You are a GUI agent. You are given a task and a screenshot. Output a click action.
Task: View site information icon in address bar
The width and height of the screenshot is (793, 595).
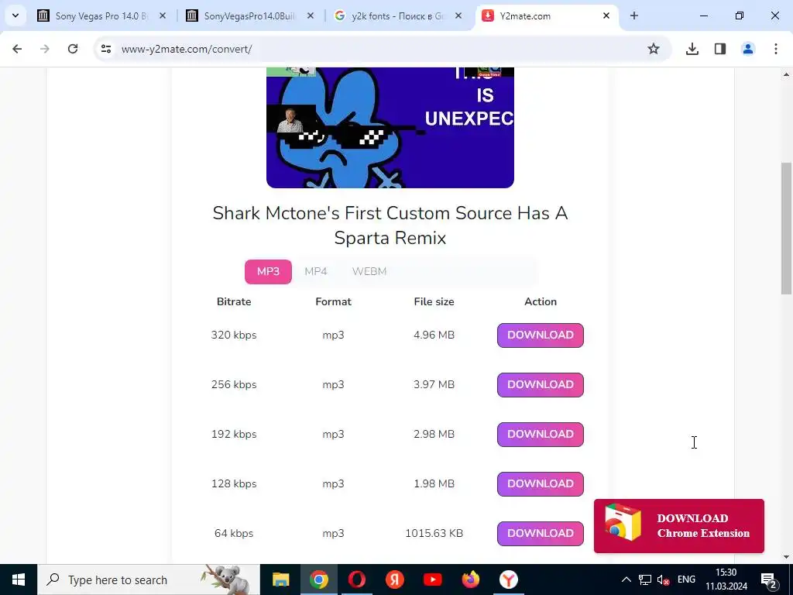tap(105, 49)
